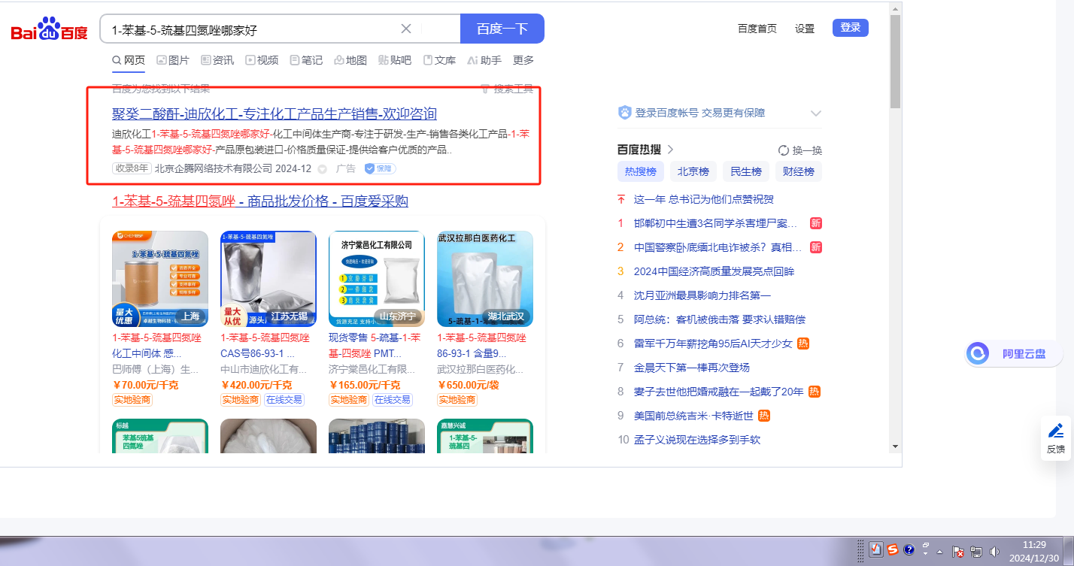Viewport: 1074px width, 566px height.
Task: Open the Action Center flag icon
Action: pyautogui.click(x=958, y=552)
